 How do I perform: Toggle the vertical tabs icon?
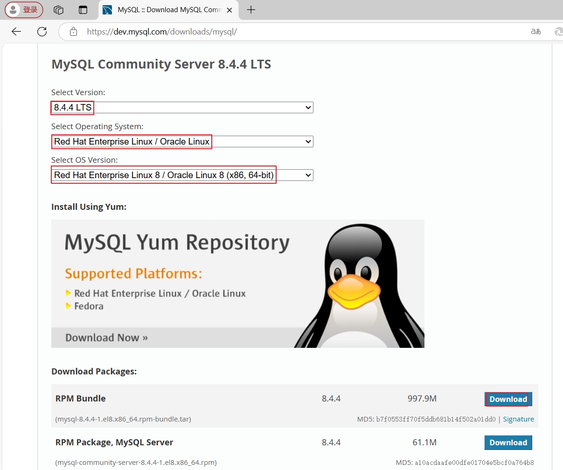tap(83, 10)
